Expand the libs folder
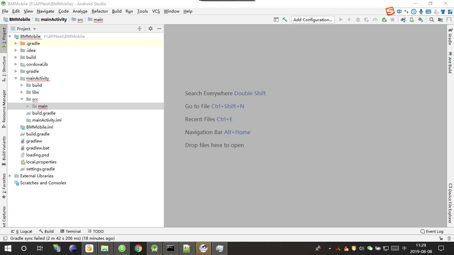 click(22, 92)
